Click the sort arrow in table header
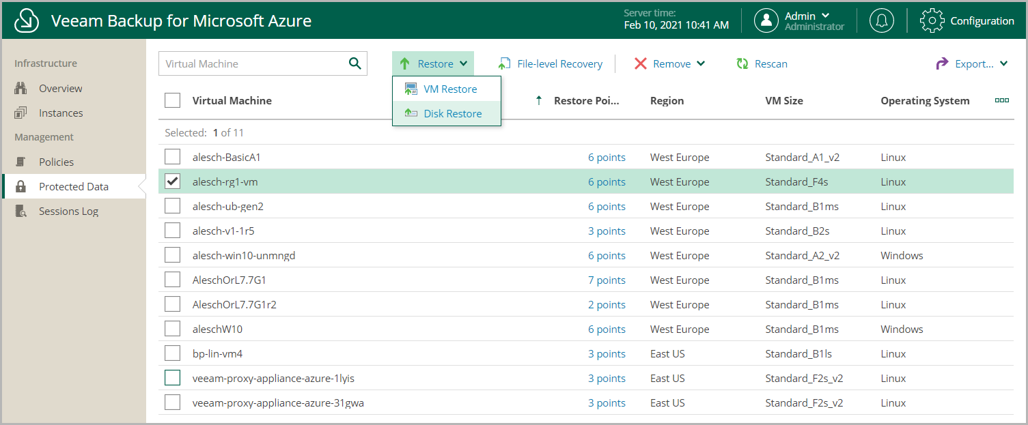This screenshot has width=1028, height=425. point(539,100)
